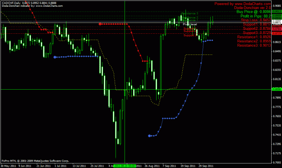
Task: Select the Profit in Pips: 88.2 readout
Action: (256, 16)
